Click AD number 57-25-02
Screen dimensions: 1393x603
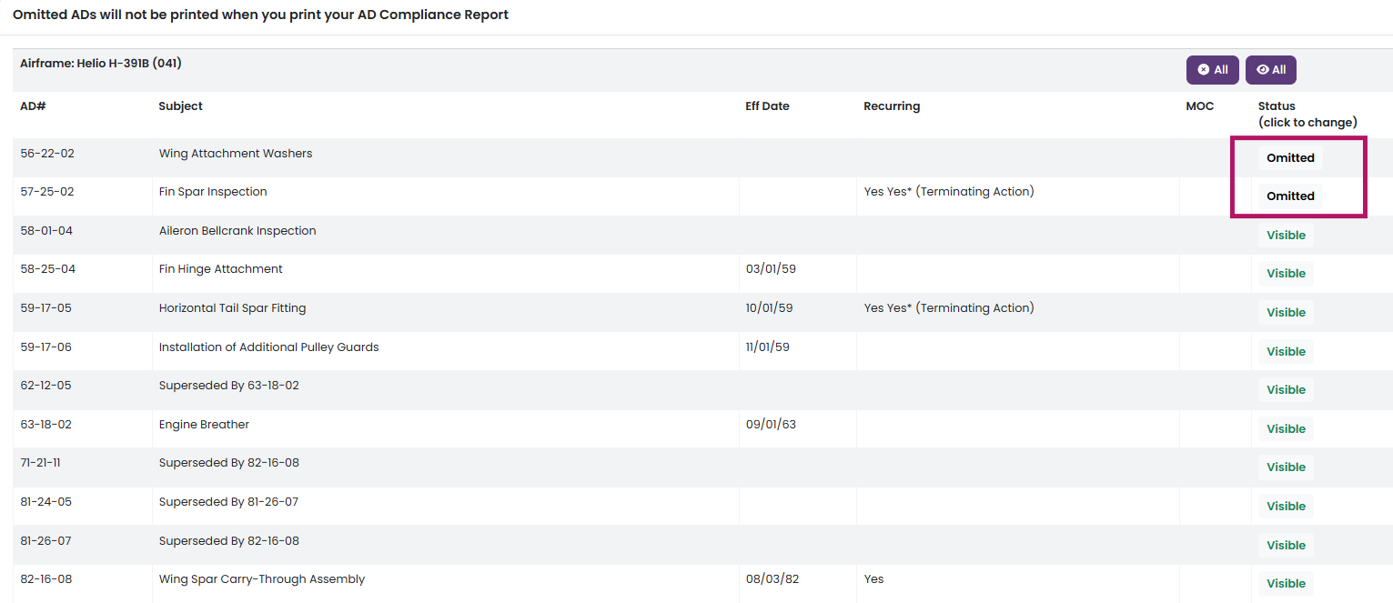(47, 192)
